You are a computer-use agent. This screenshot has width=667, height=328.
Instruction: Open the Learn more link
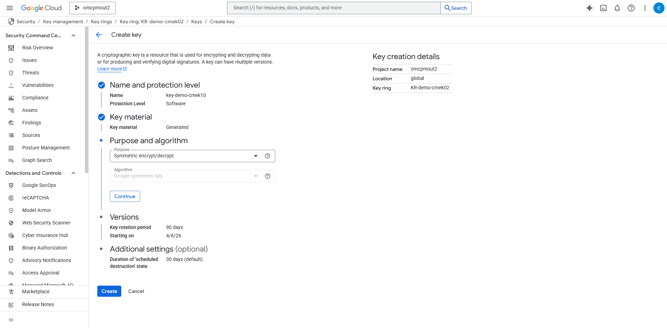pyautogui.click(x=109, y=69)
